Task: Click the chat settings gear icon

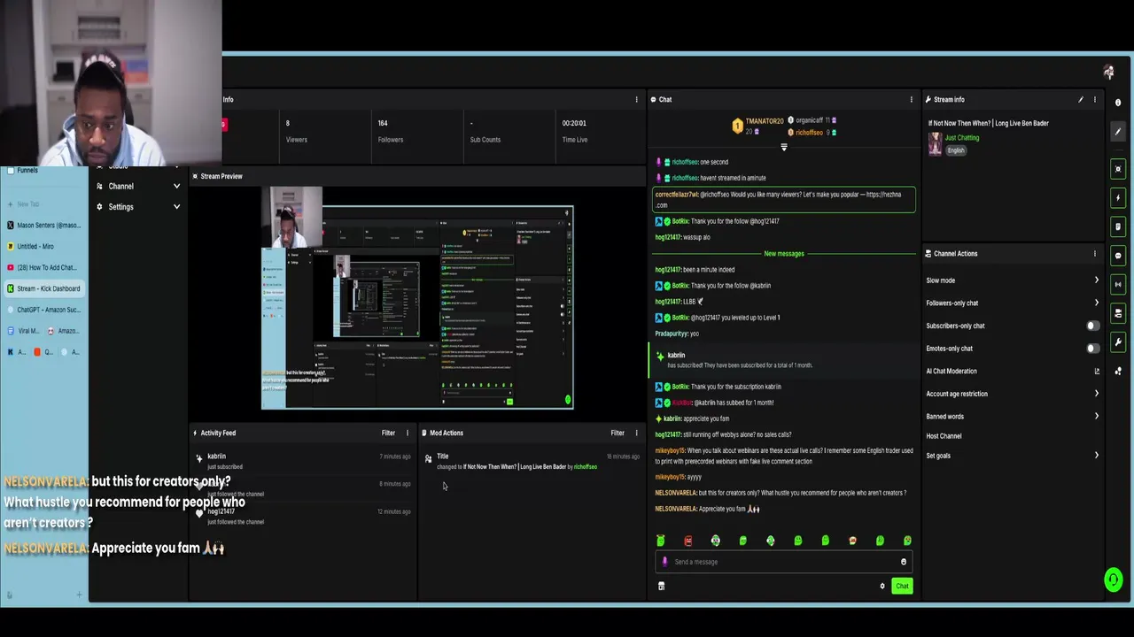Action: tap(882, 586)
